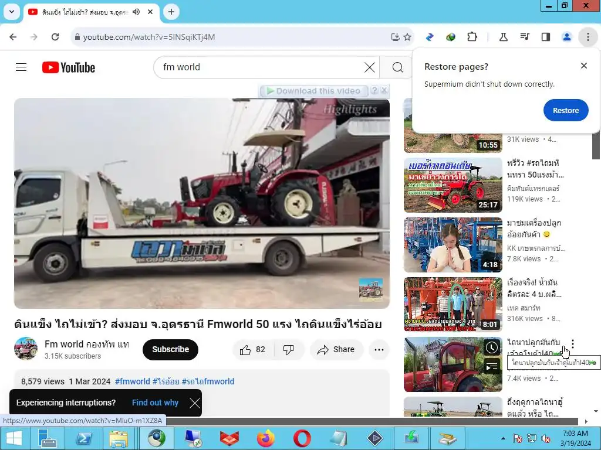Open the 25:17 red tractor video thumbnail
Screen dimensions: 601x450
tap(453, 185)
